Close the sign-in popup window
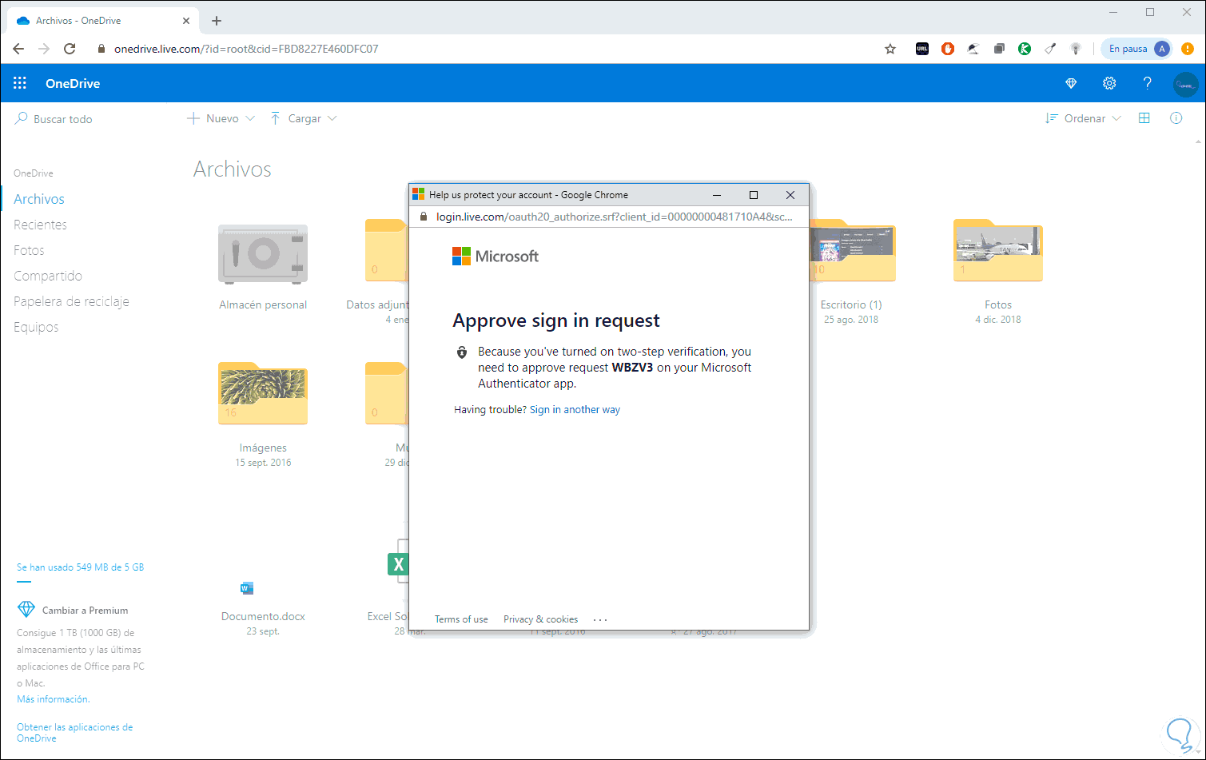 pyautogui.click(x=790, y=195)
